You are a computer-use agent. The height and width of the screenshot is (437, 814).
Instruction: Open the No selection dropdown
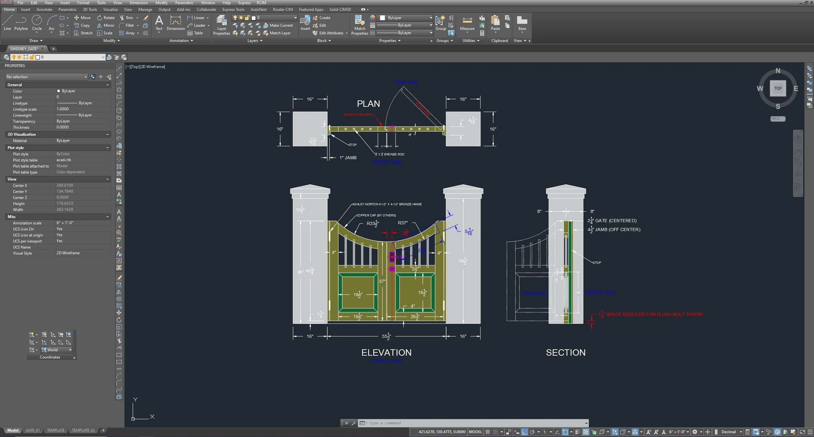46,77
